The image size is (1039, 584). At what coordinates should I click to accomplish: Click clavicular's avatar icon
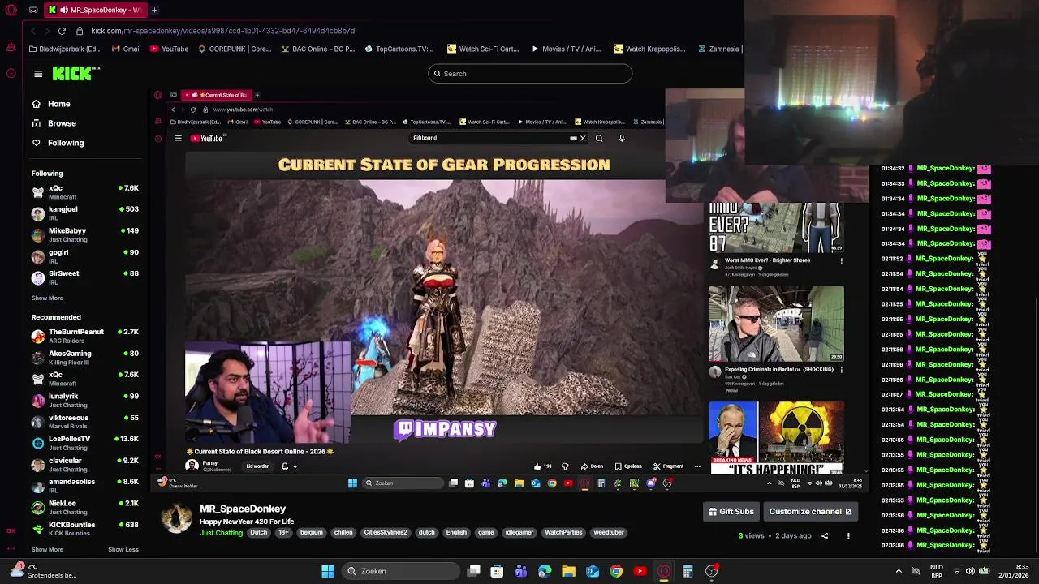point(38,465)
